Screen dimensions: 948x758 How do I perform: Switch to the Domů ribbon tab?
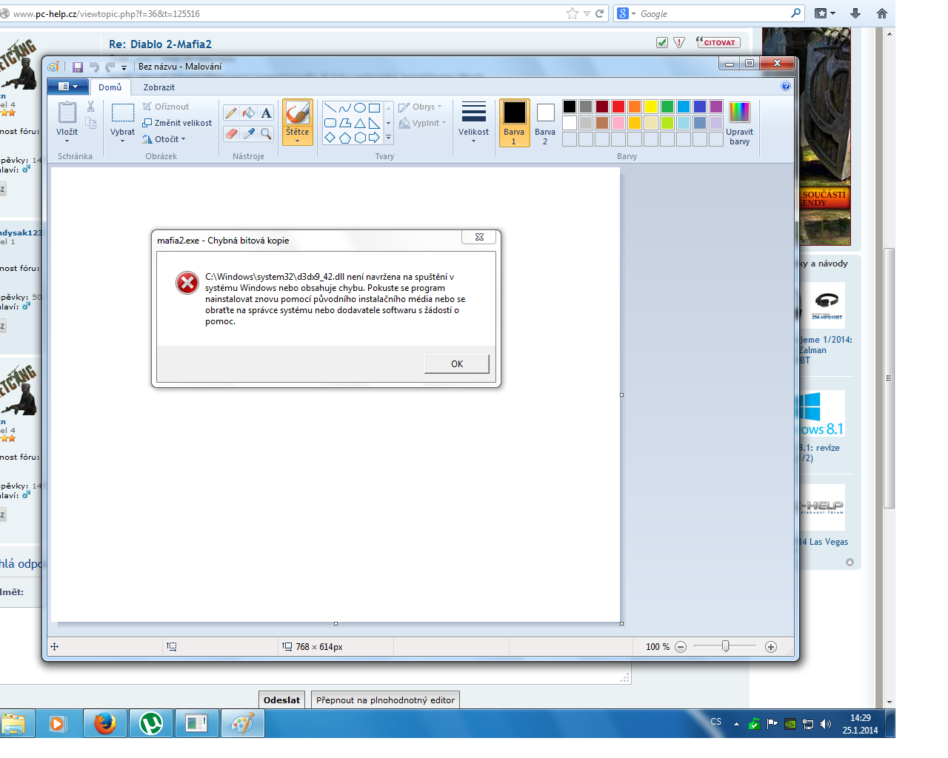pos(110,87)
